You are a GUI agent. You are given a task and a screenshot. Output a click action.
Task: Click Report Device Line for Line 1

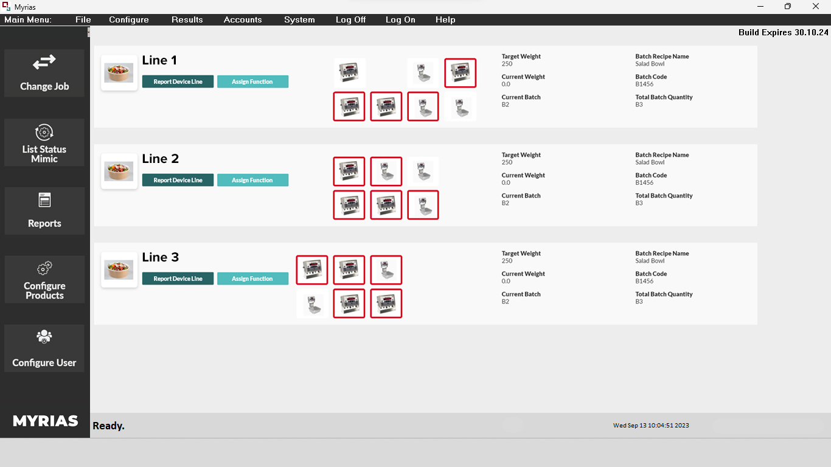[178, 81]
